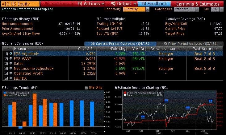The image size is (226, 135).
Task: Click the Sales estimate value 13.297B
Action: 88,63
